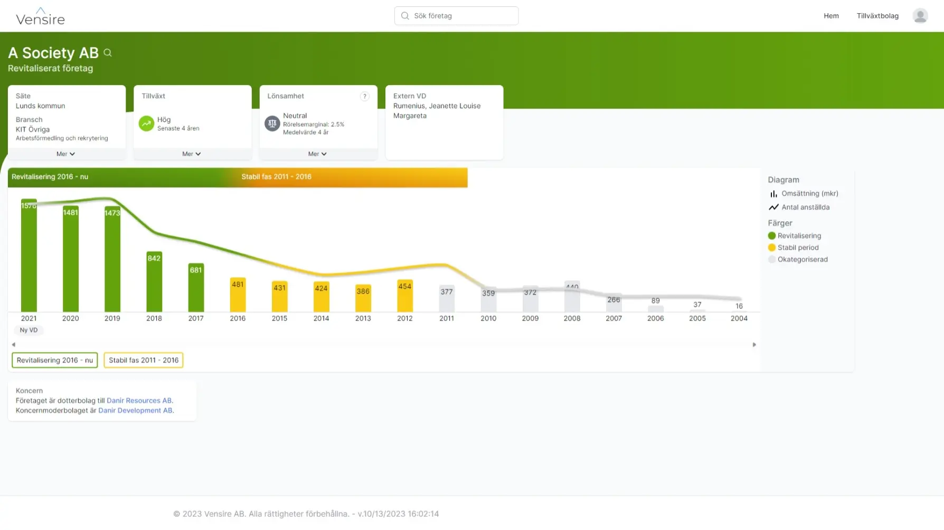This screenshot has width=944, height=530.
Task: Click the Revitaliserat företag subtitle
Action: (50, 69)
